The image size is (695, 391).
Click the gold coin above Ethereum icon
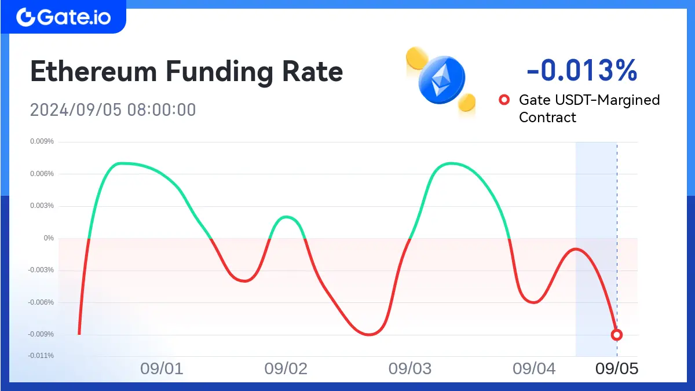416,60
